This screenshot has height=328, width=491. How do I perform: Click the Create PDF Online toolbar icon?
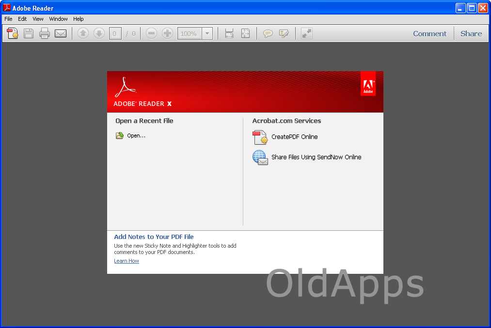click(13, 33)
